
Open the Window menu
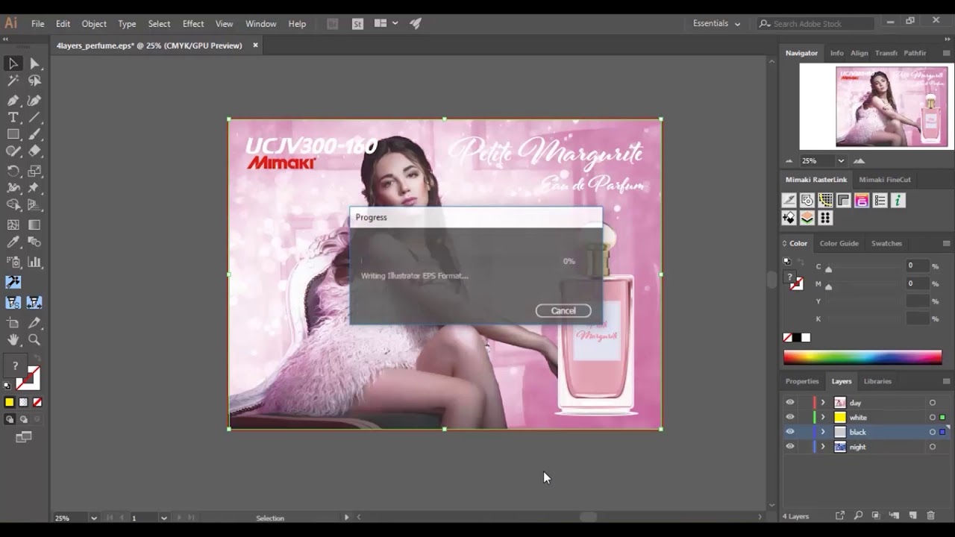(261, 24)
